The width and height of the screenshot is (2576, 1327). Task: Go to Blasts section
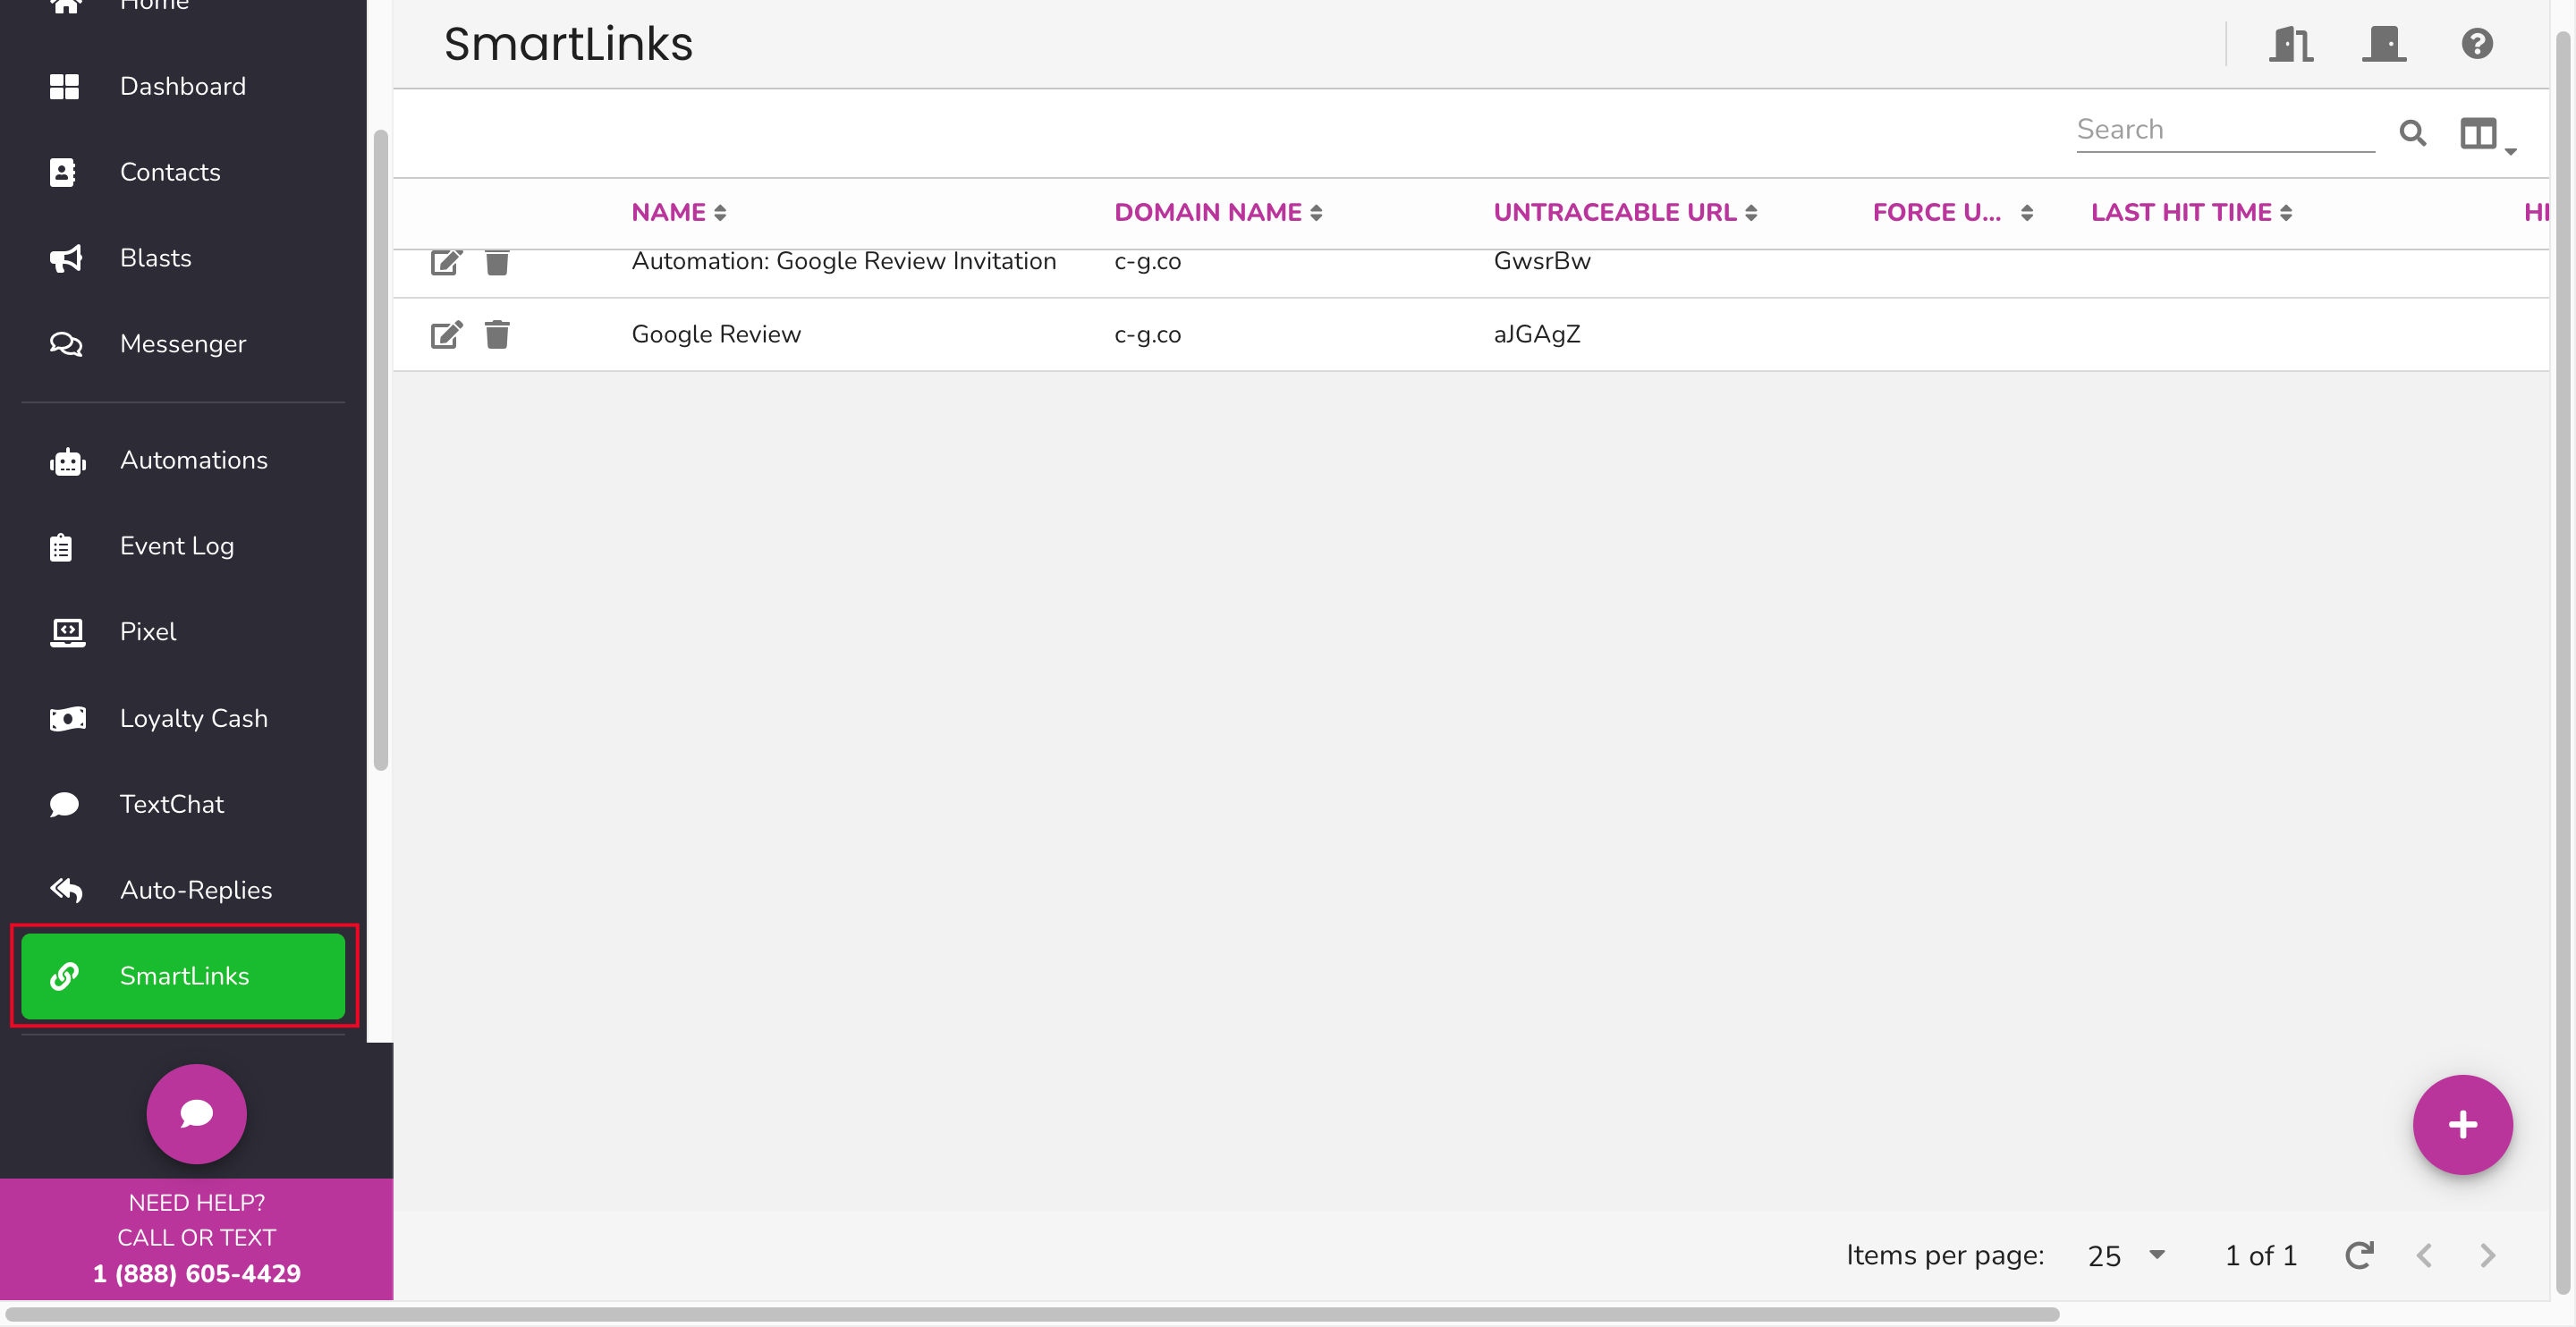pyautogui.click(x=183, y=258)
